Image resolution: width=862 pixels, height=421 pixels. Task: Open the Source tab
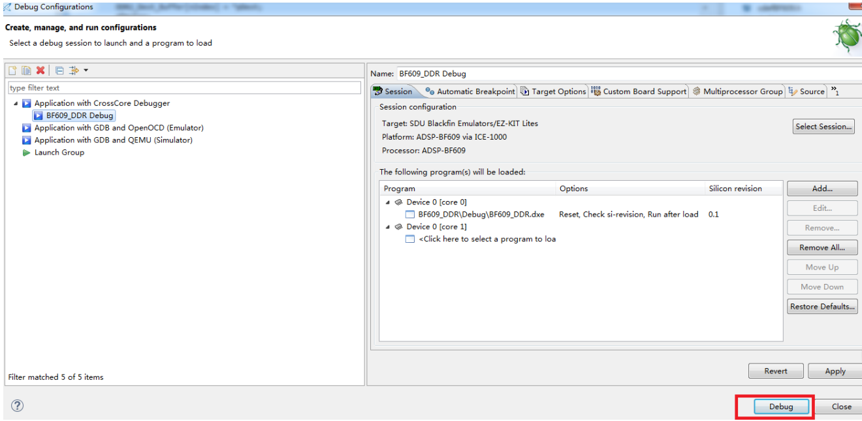point(806,91)
